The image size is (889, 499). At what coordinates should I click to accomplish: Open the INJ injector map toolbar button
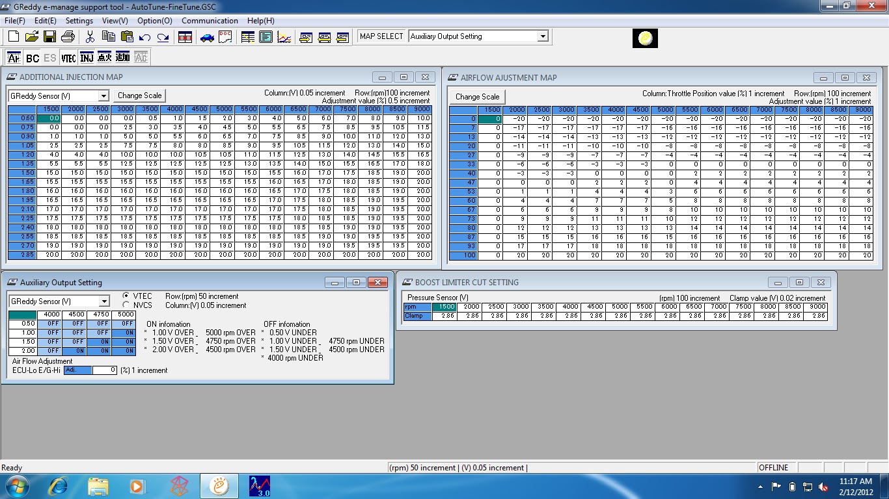[x=87, y=58]
